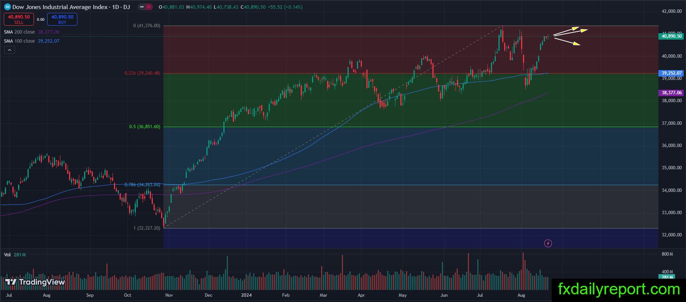Click the Vol 281M volume legend
This screenshot has width=686, height=302.
point(15,255)
